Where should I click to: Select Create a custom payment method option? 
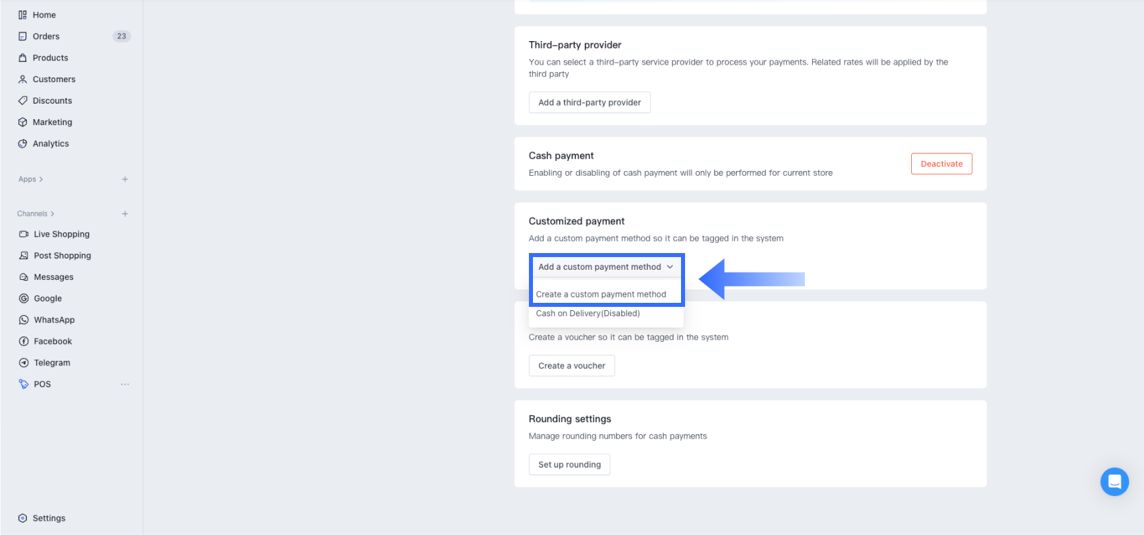click(601, 295)
